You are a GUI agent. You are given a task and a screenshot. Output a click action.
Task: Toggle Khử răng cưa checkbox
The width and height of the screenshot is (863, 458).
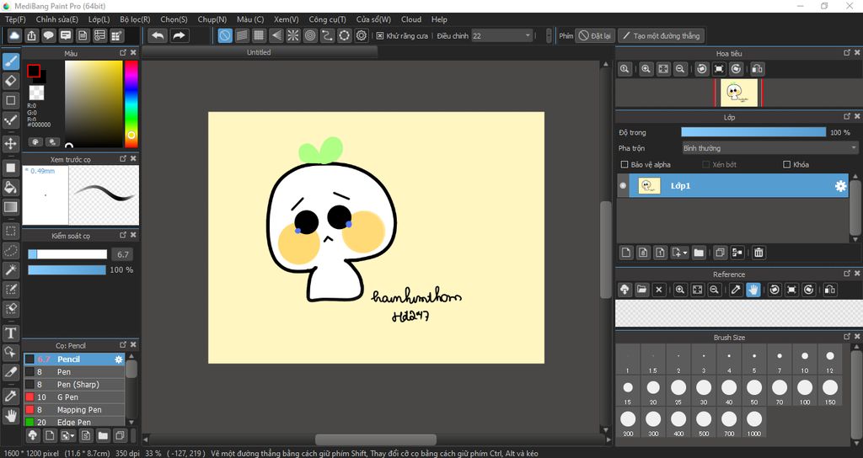[x=380, y=35]
